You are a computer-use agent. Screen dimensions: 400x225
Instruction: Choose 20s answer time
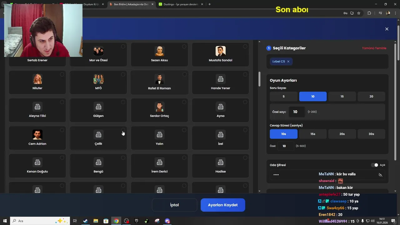(342, 134)
